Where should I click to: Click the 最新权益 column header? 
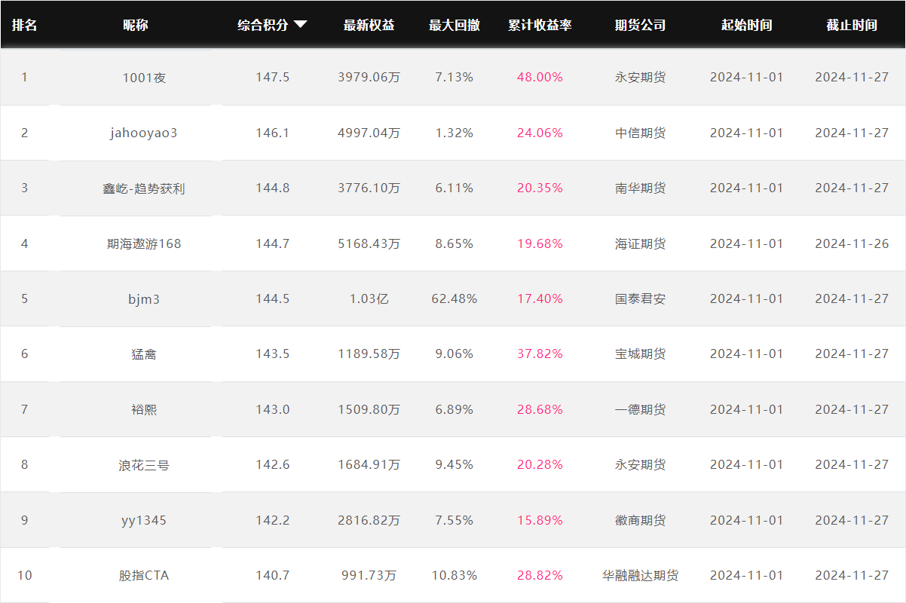point(369,25)
